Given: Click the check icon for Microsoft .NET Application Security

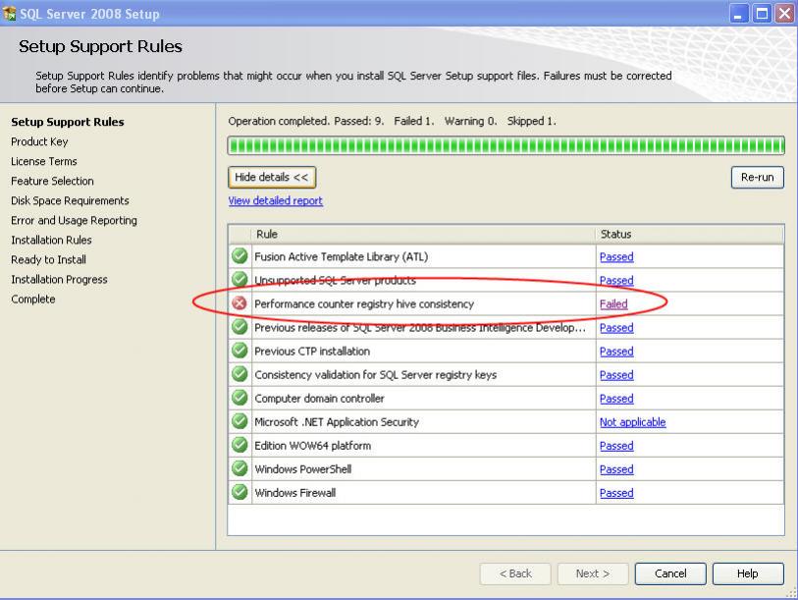Looking at the screenshot, I should (239, 421).
